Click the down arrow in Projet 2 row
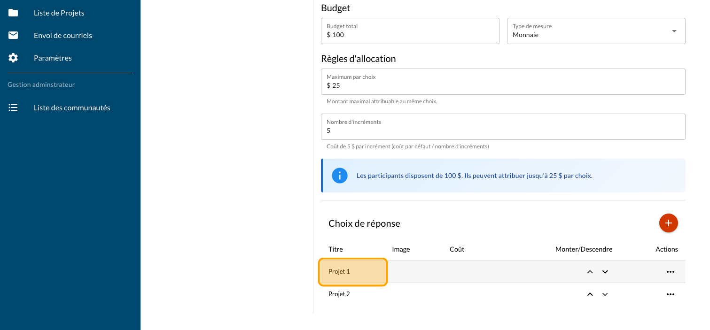The image size is (710, 330). [x=605, y=294]
